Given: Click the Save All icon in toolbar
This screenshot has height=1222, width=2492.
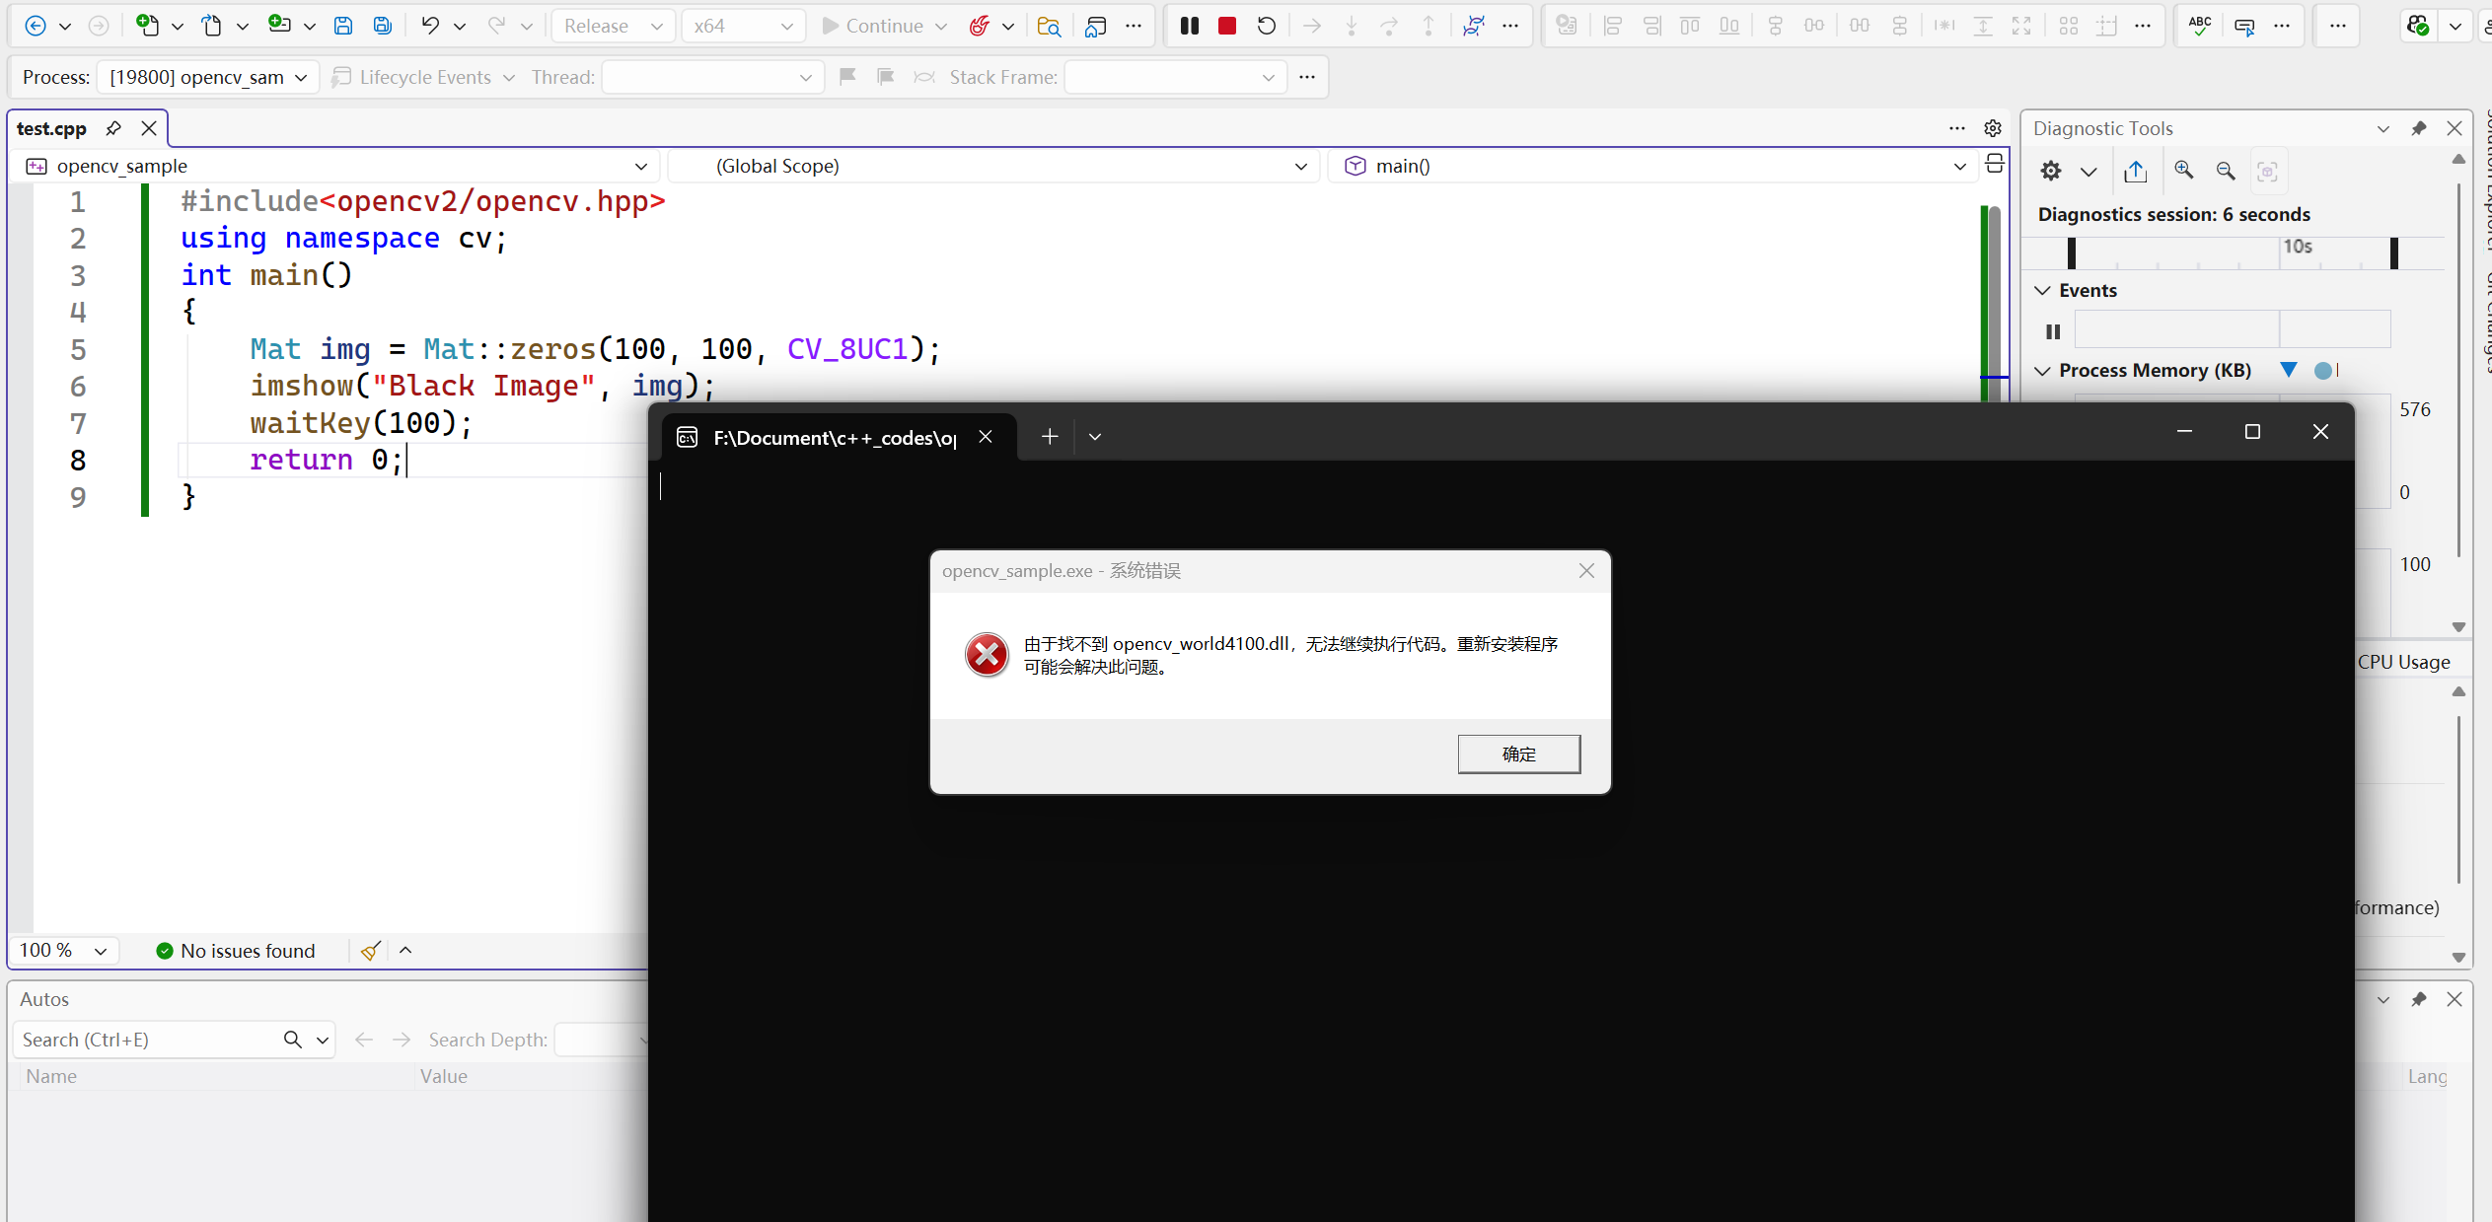Looking at the screenshot, I should coord(383,26).
